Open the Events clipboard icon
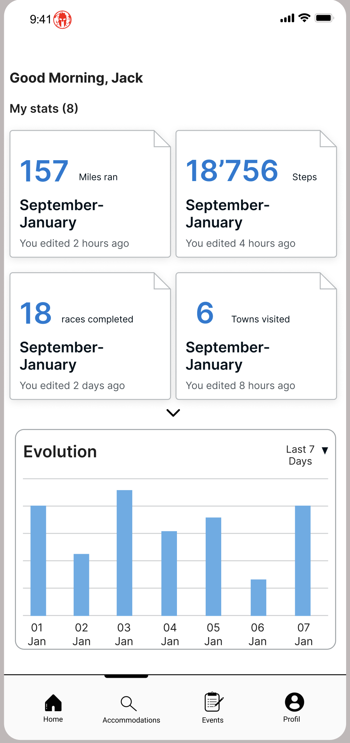The image size is (350, 743). pyautogui.click(x=213, y=702)
